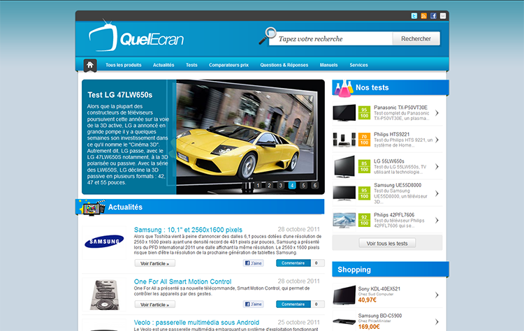Click Voir l'article for One For All
Viewport: 524px width, 331px height.
click(154, 304)
